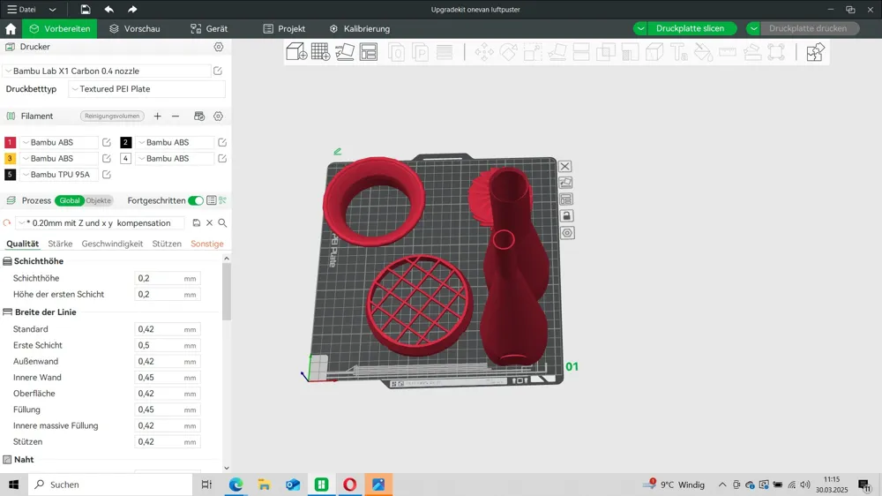Expand the Bambu TPU 95A filament dropdown
This screenshot has width=882, height=496.
pyautogui.click(x=59, y=175)
